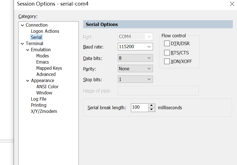Collapse the Connection tree node
Screen dimensions: 237x165
[22, 25]
